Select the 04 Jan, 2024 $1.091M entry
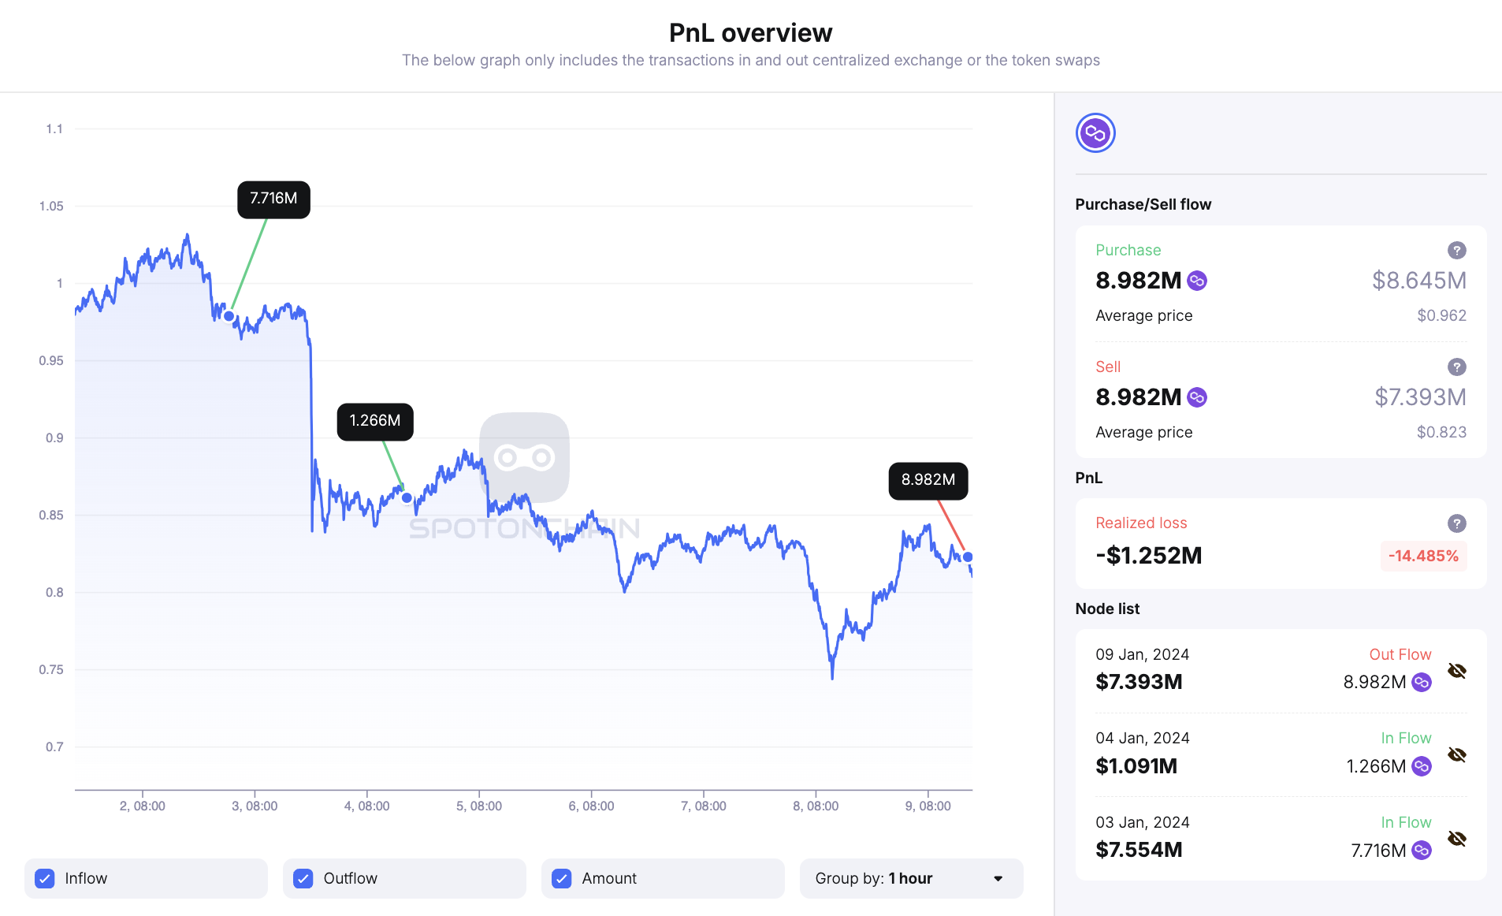1502x916 pixels. (1142, 753)
